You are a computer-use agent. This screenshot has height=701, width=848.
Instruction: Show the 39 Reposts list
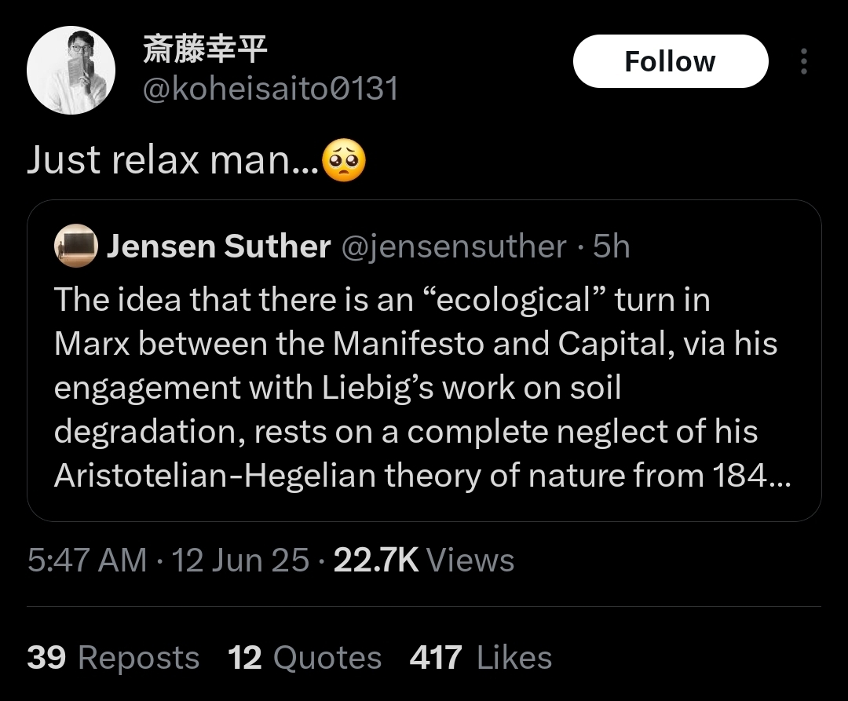click(x=113, y=658)
